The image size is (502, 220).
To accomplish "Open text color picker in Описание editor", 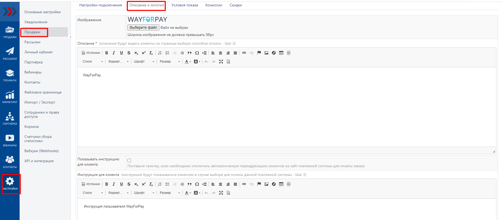I will 188,62.
